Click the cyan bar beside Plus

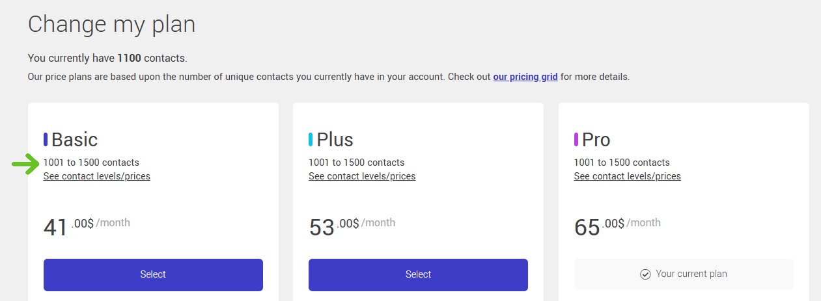311,139
